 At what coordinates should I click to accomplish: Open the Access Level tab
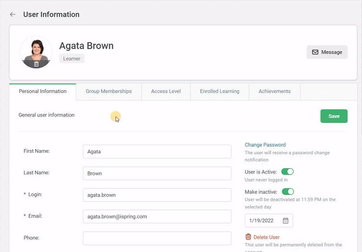pos(166,92)
